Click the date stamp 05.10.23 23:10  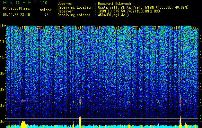16,15
